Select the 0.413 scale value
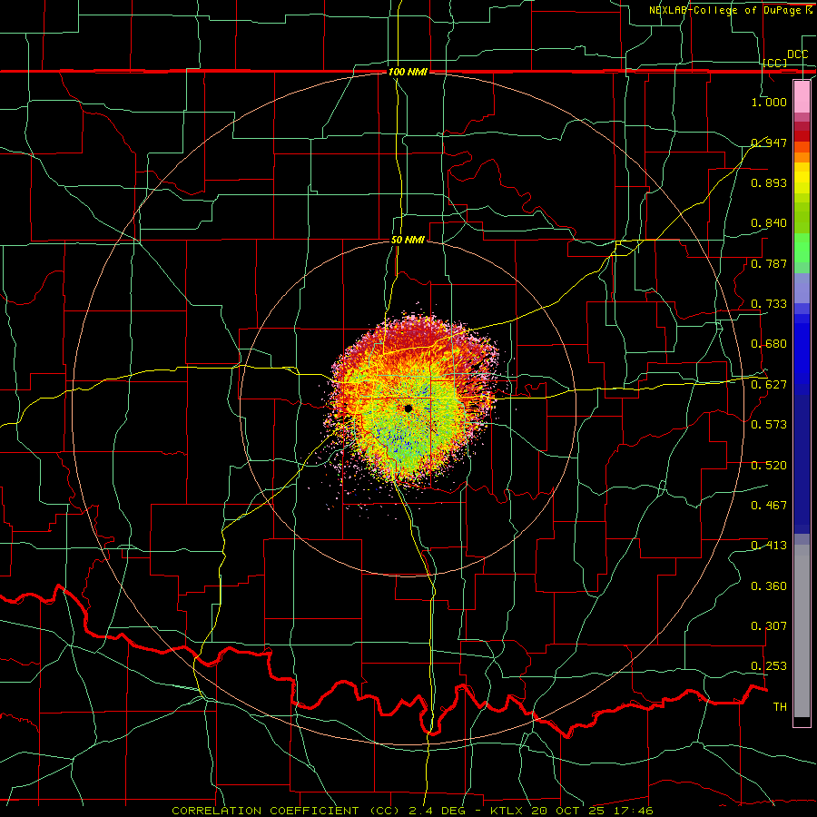This screenshot has width=817, height=817. (x=769, y=545)
